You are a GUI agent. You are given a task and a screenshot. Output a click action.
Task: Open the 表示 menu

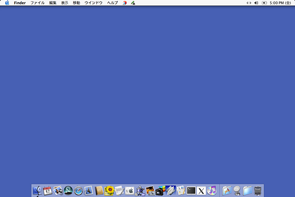tap(65, 3)
